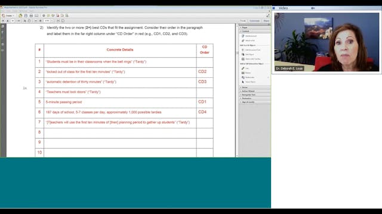The height and width of the screenshot is (214, 382).
Task: Toggle Read Mode with the expand arrows icon
Action: tap(268, 15)
